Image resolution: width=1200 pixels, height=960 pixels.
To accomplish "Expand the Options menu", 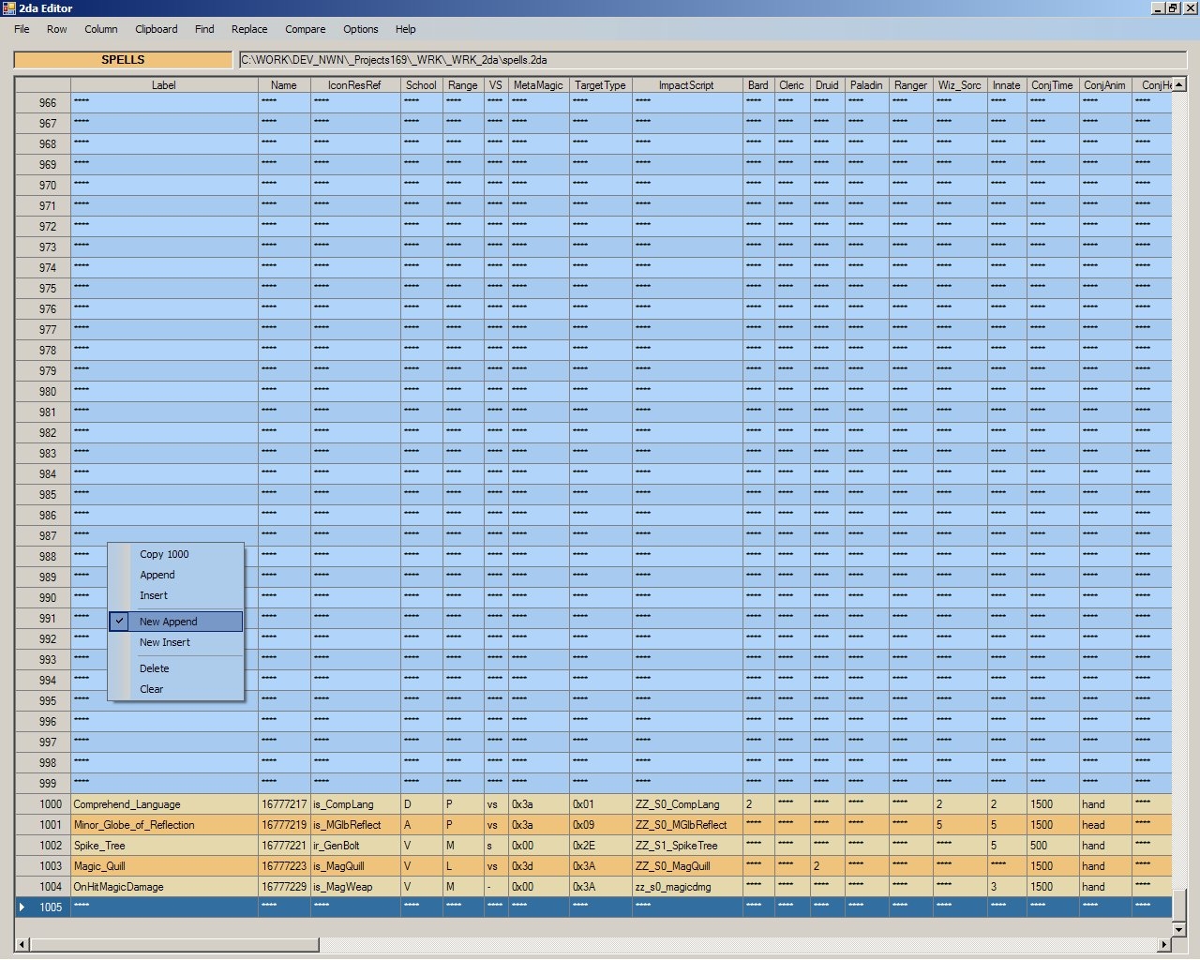I will pyautogui.click(x=360, y=29).
